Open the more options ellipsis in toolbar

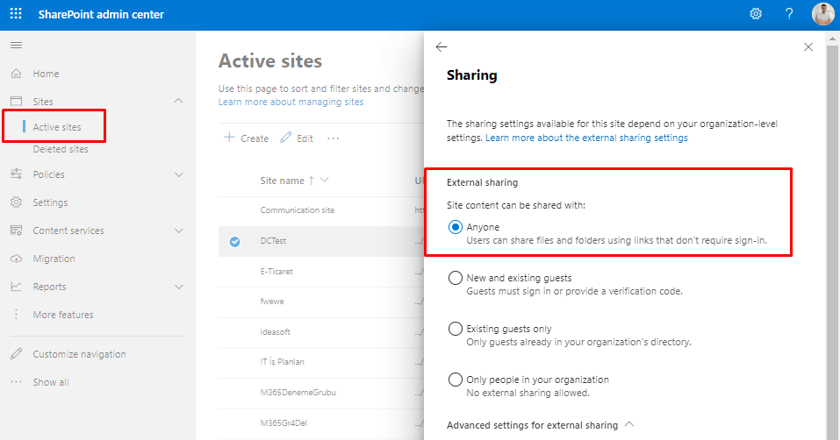333,138
